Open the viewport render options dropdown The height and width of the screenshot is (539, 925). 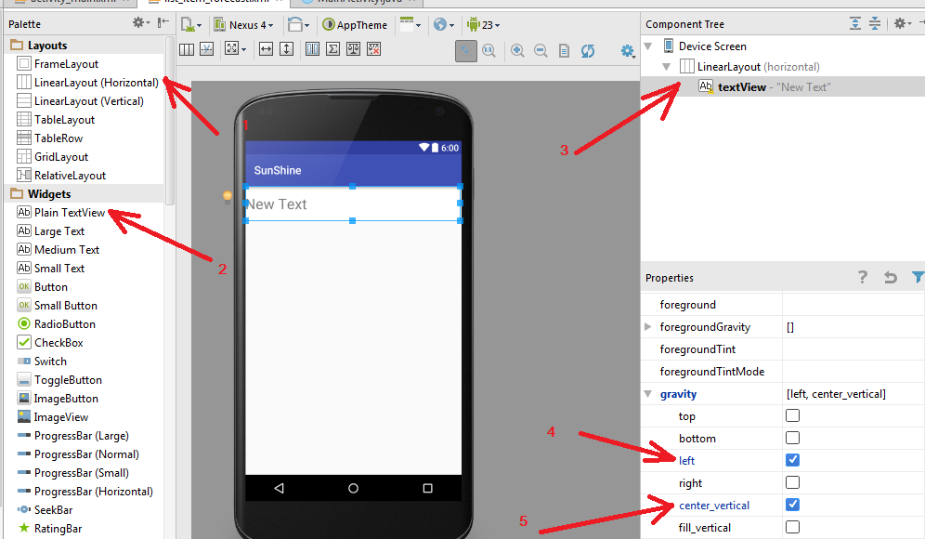(x=235, y=49)
